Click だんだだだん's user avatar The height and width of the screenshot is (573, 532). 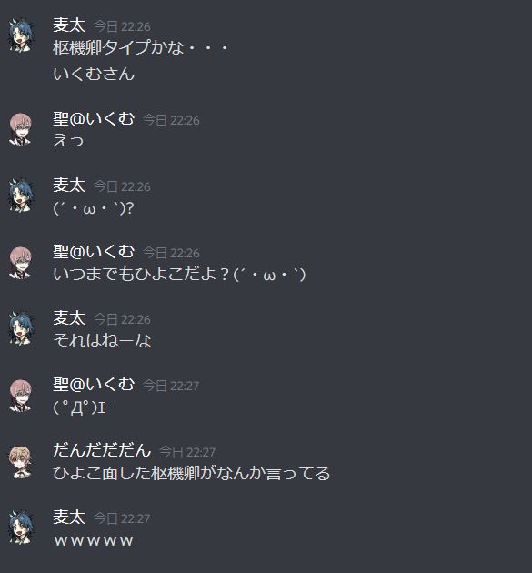[21, 461]
